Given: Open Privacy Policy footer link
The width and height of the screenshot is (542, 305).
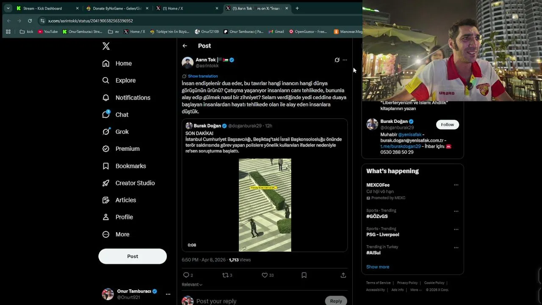Looking at the screenshot, I should coord(407,283).
